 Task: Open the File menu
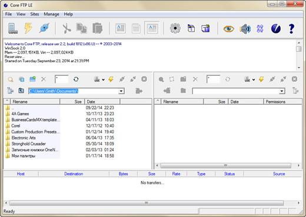click(x=8, y=14)
